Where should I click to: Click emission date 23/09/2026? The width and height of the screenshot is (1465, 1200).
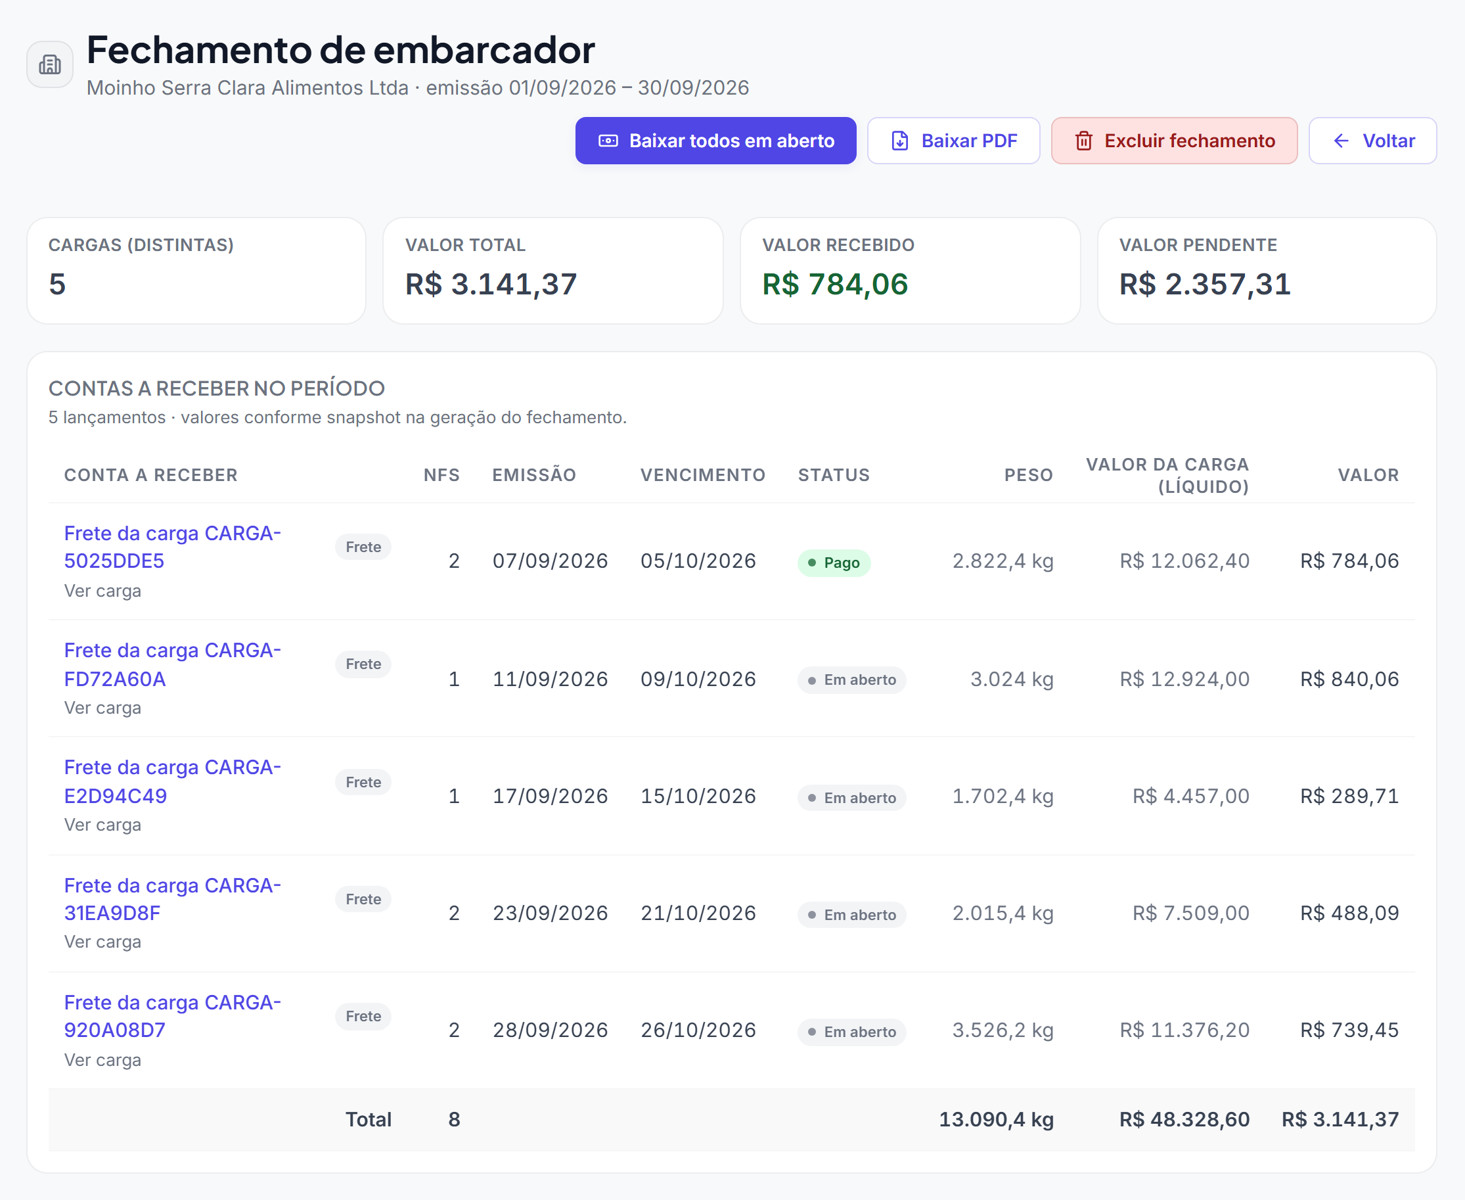550,913
